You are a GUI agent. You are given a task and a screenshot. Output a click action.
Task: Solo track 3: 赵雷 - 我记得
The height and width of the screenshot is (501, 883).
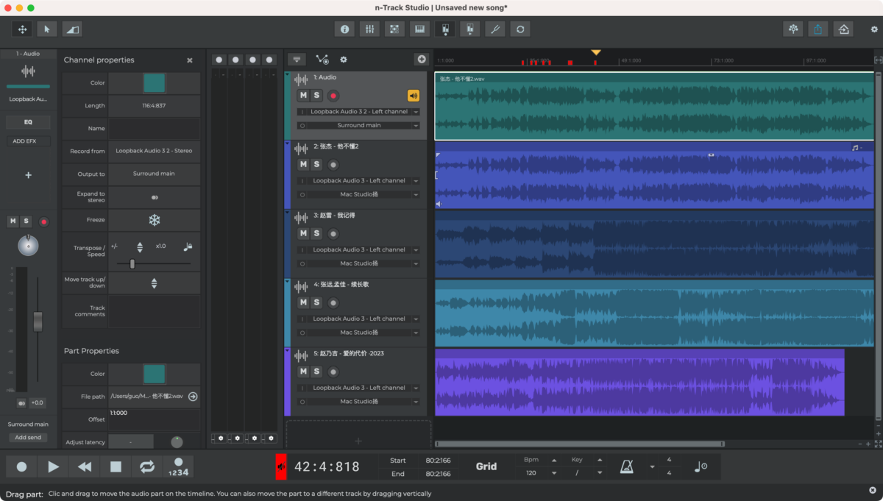316,234
